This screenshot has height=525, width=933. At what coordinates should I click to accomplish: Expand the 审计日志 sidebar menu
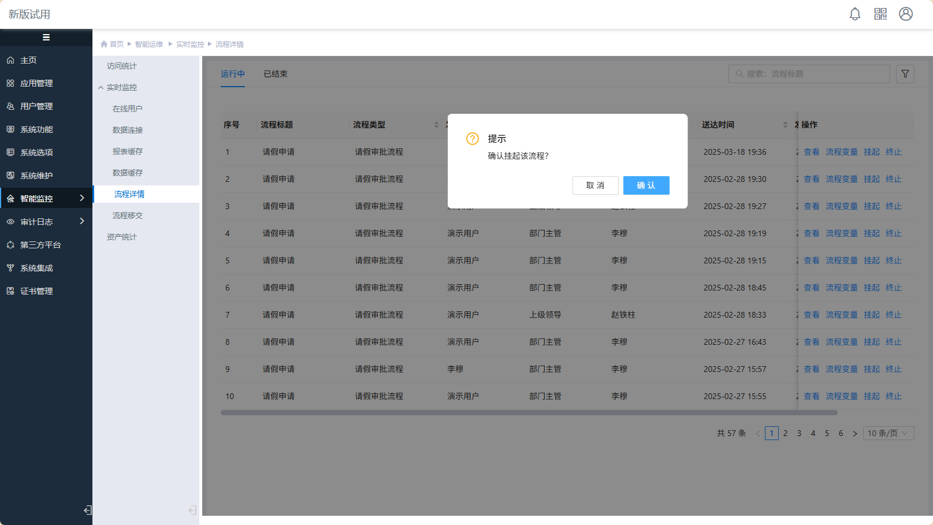coord(46,222)
